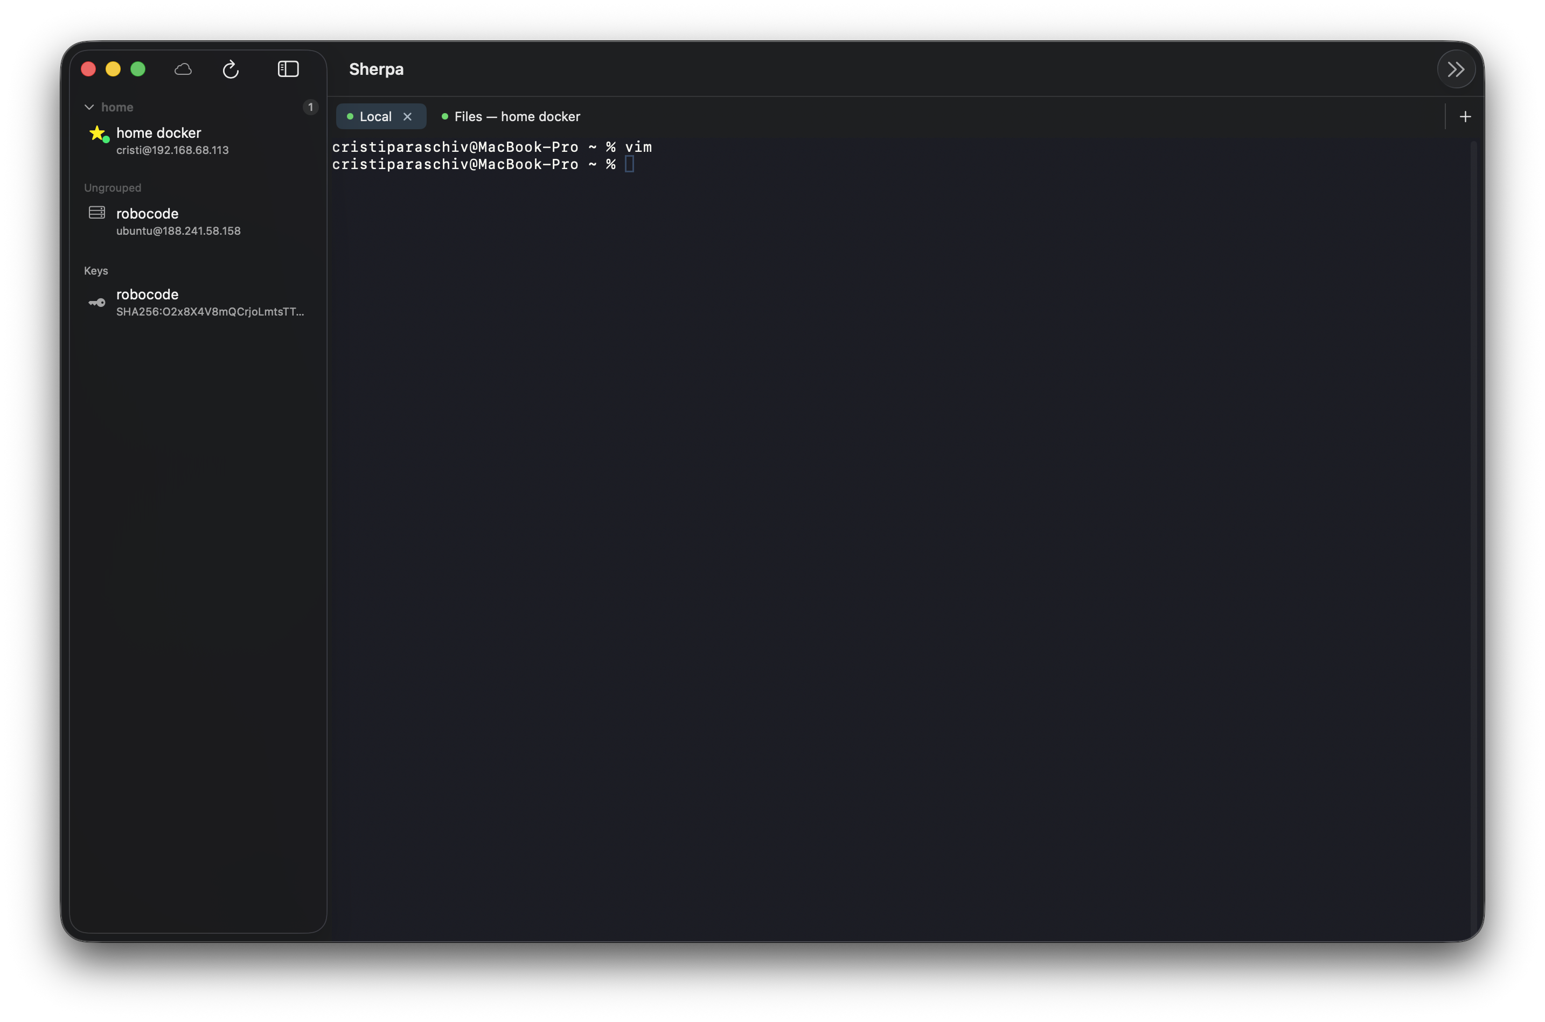Click the robocode server icon
The height and width of the screenshot is (1022, 1545).
pyautogui.click(x=97, y=213)
